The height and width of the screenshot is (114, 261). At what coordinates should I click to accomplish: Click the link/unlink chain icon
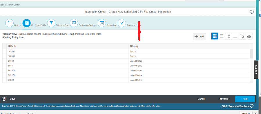[242, 36]
